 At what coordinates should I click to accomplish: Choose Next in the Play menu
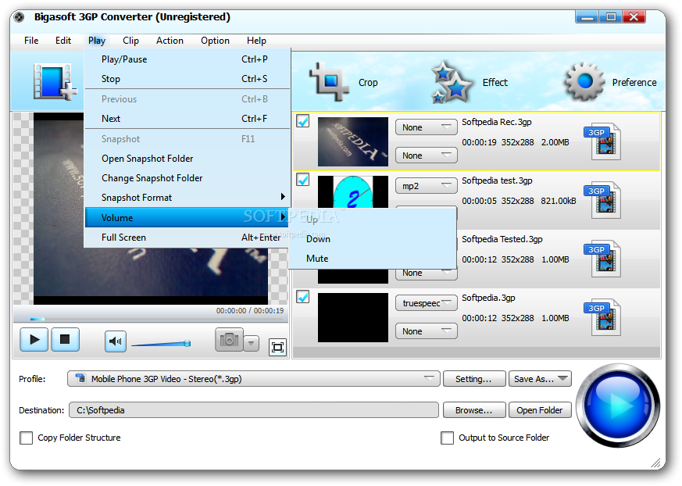tap(187, 118)
